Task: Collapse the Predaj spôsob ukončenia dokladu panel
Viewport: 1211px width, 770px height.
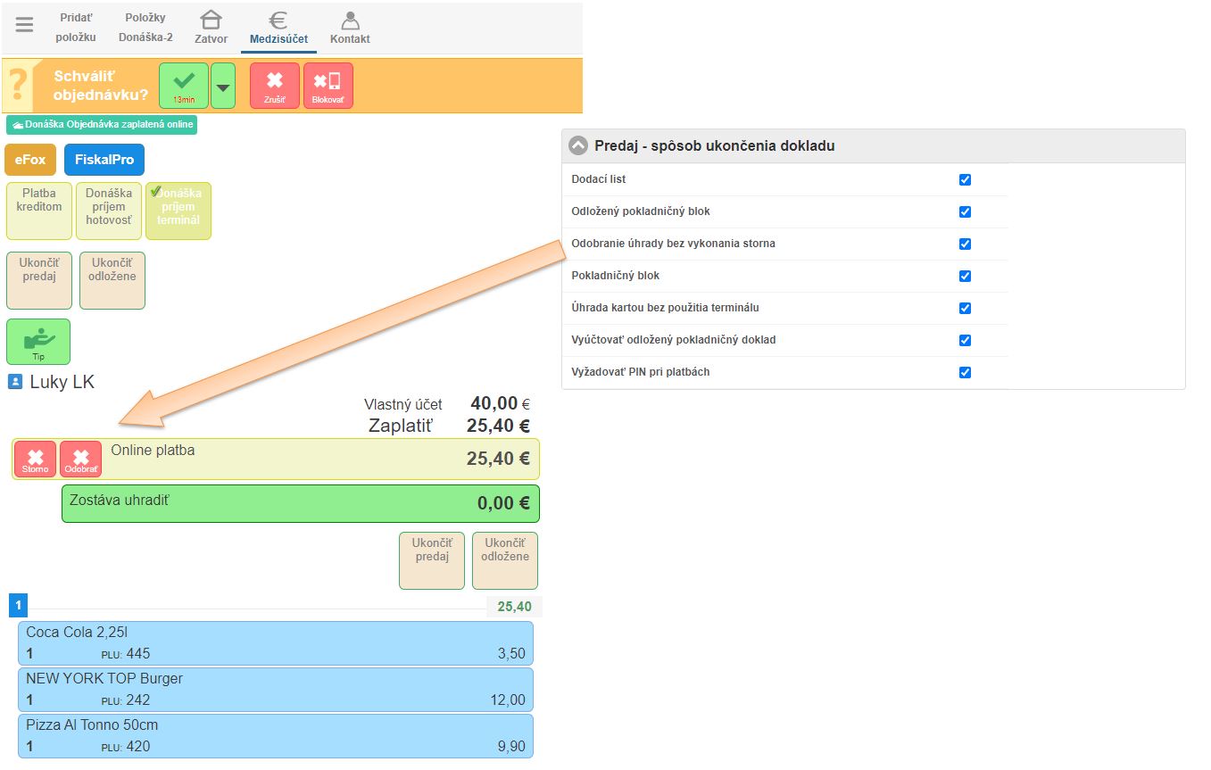Action: [578, 145]
